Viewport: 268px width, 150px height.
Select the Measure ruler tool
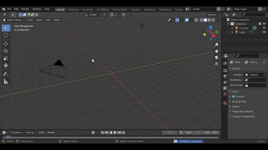6,81
